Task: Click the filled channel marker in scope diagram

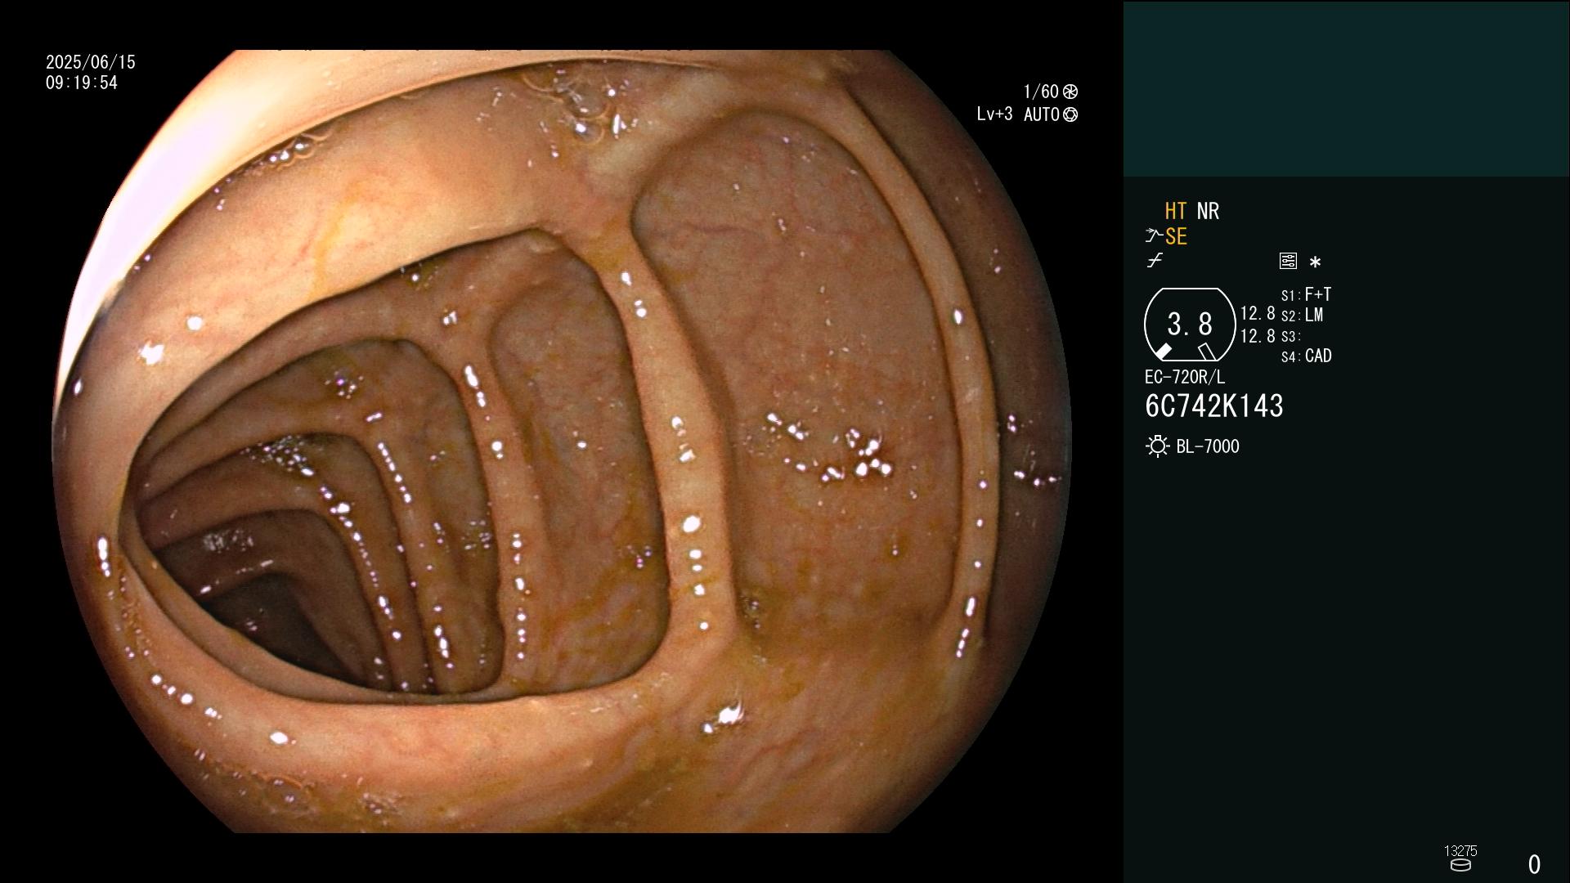Action: point(1163,352)
